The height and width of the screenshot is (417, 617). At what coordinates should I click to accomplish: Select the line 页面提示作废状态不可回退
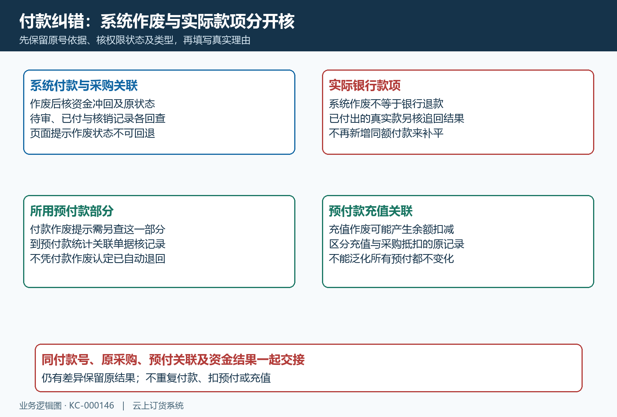coord(93,133)
